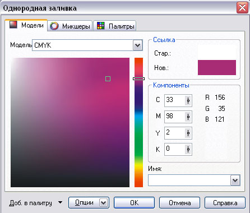Click the color wheel icon on Микшеры tab
250x213 pixels.
pyautogui.click(x=54, y=26)
